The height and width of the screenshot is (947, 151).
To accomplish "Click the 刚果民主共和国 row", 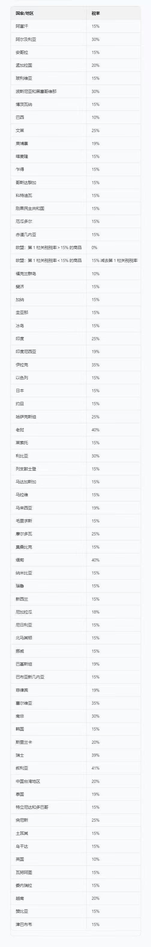I will pos(76,208).
